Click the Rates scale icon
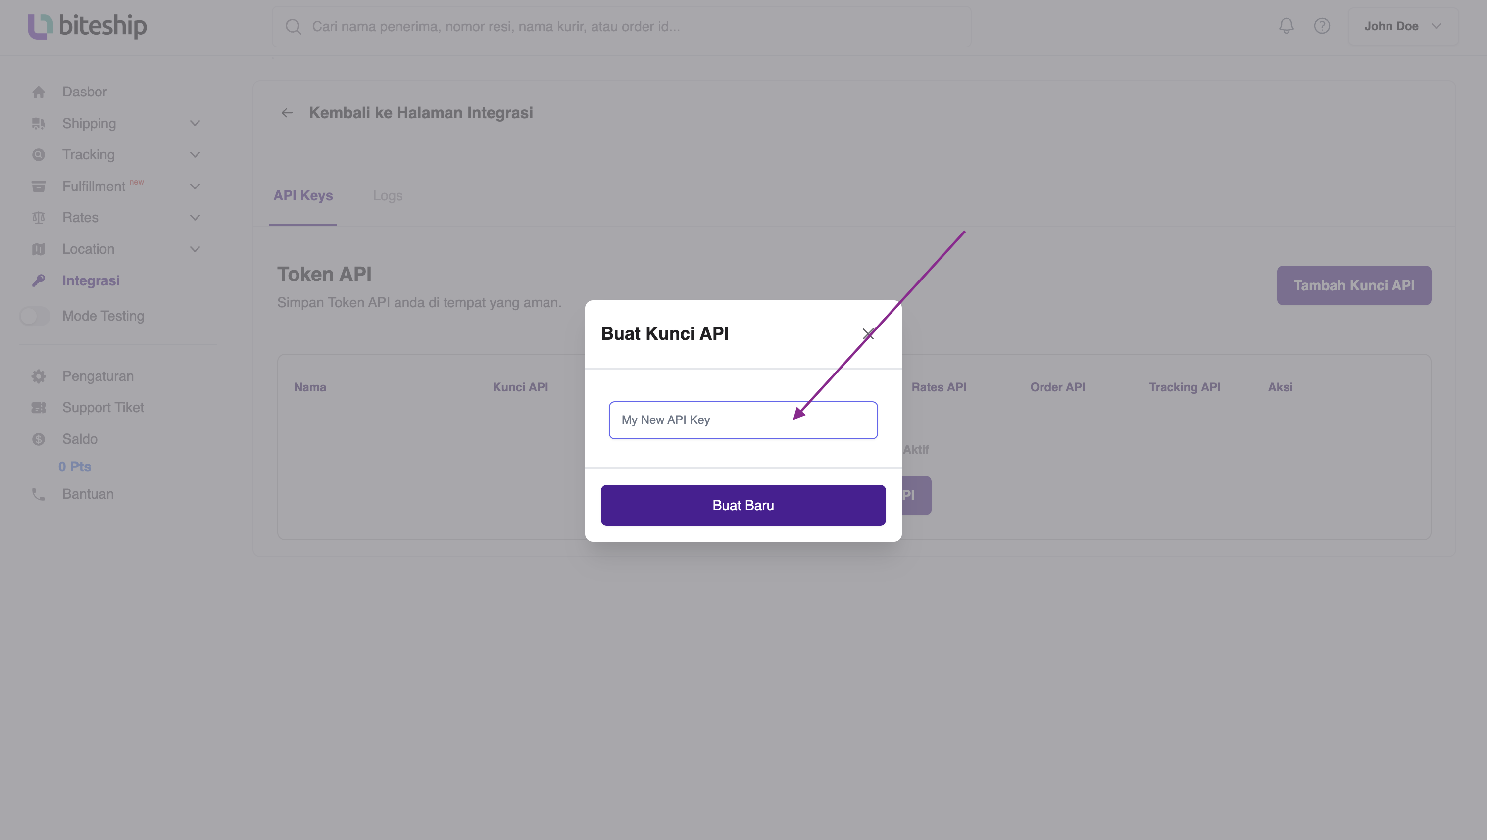 tap(38, 218)
